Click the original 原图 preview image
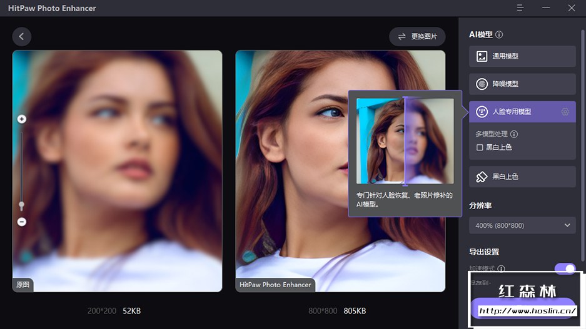This screenshot has width=586, height=329. (118, 171)
